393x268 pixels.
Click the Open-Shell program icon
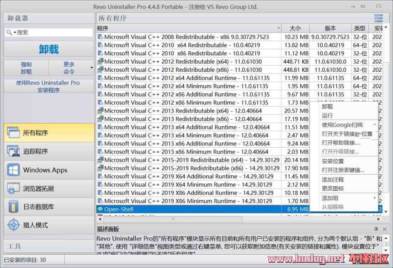tap(100, 209)
